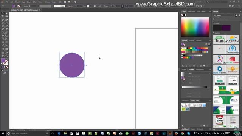
Task: Show Swatches panel list view
Action: coord(206,45)
